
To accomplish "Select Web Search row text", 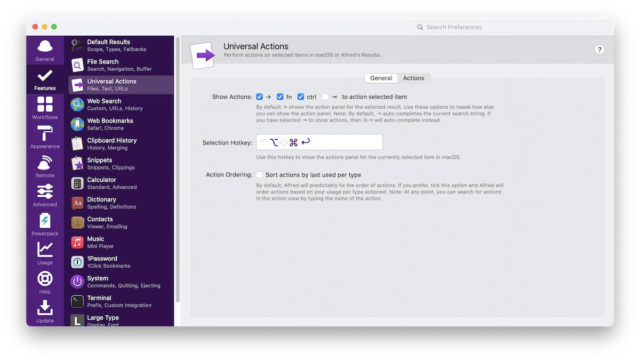I will click(x=115, y=105).
